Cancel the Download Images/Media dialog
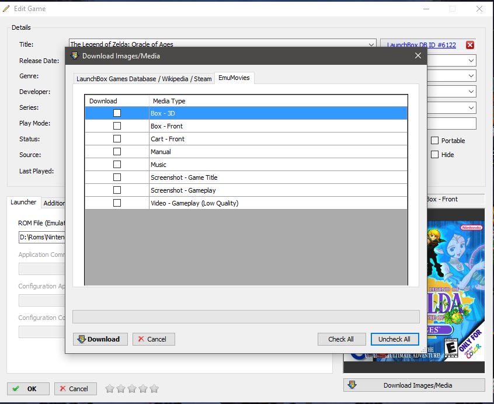This screenshot has width=494, height=404. click(154, 339)
